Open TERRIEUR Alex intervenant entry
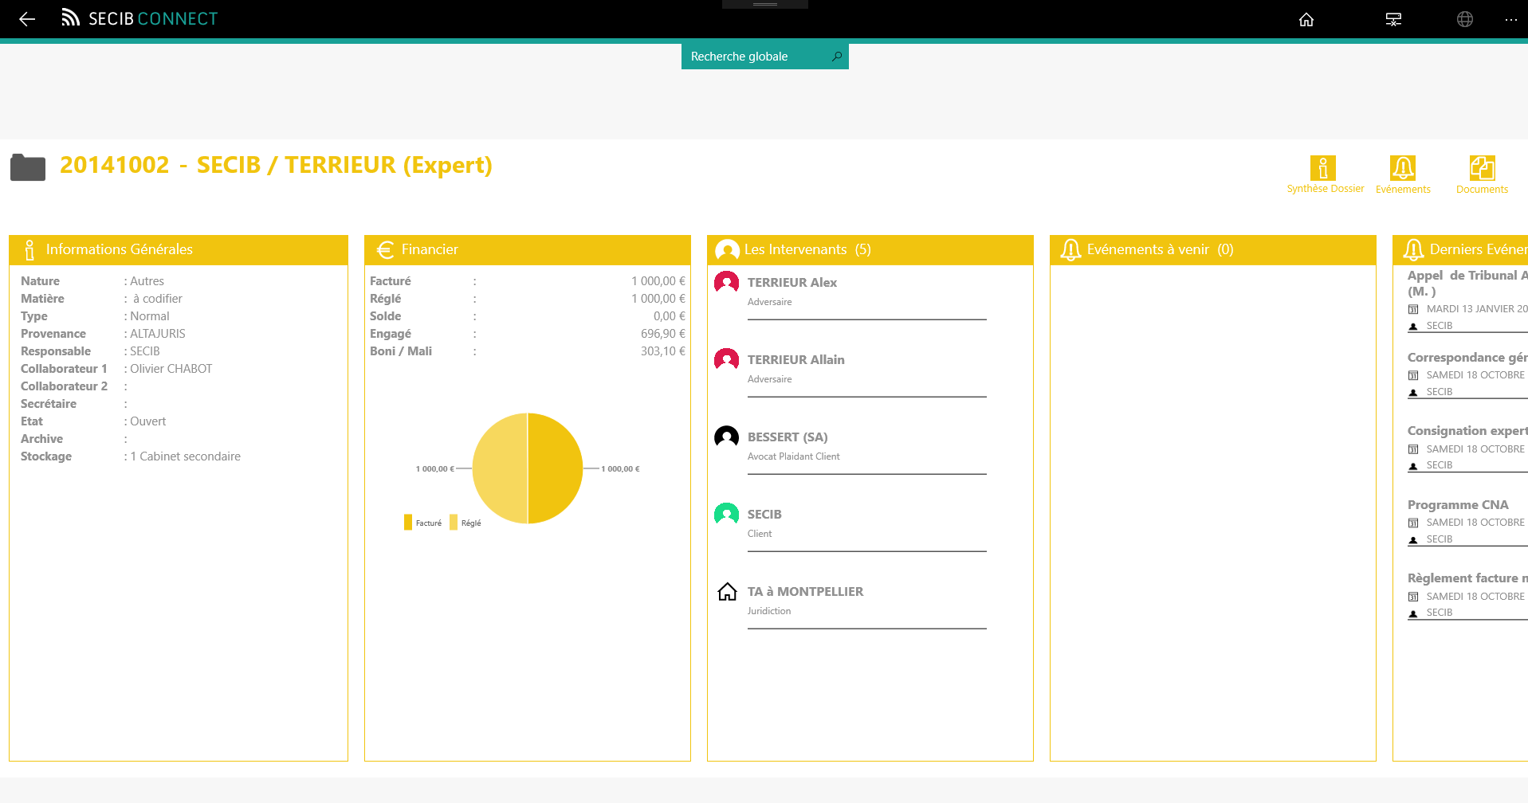 (850, 295)
